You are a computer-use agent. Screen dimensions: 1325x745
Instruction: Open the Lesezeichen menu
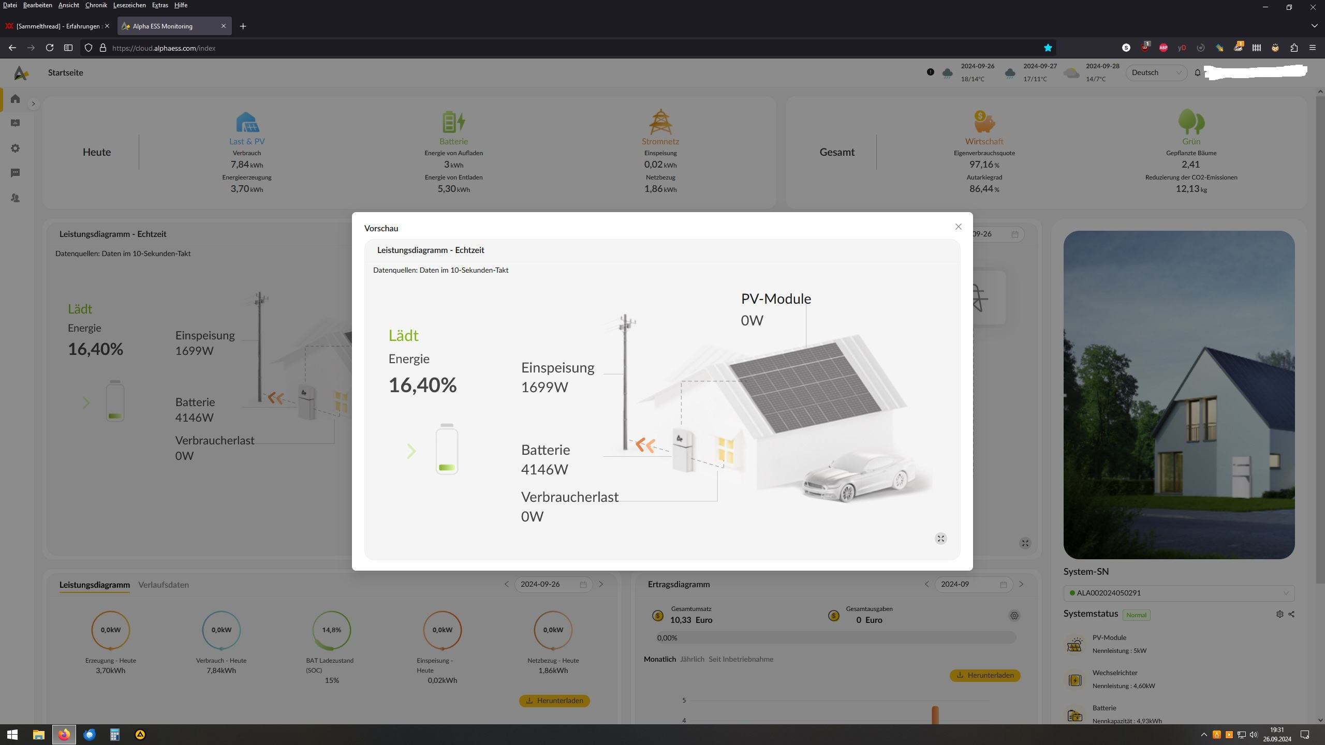pos(129,5)
